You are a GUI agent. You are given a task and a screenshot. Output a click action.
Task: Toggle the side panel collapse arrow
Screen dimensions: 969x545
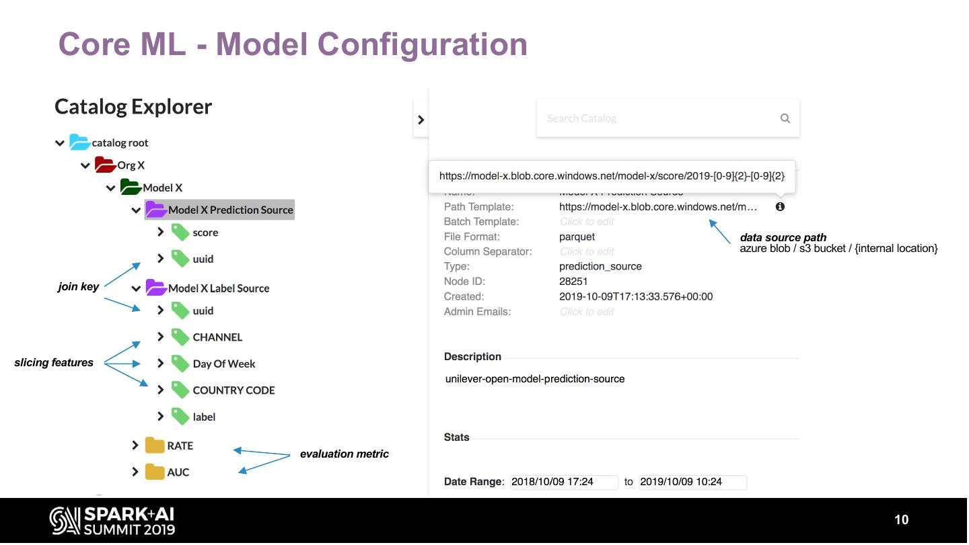[x=421, y=120]
